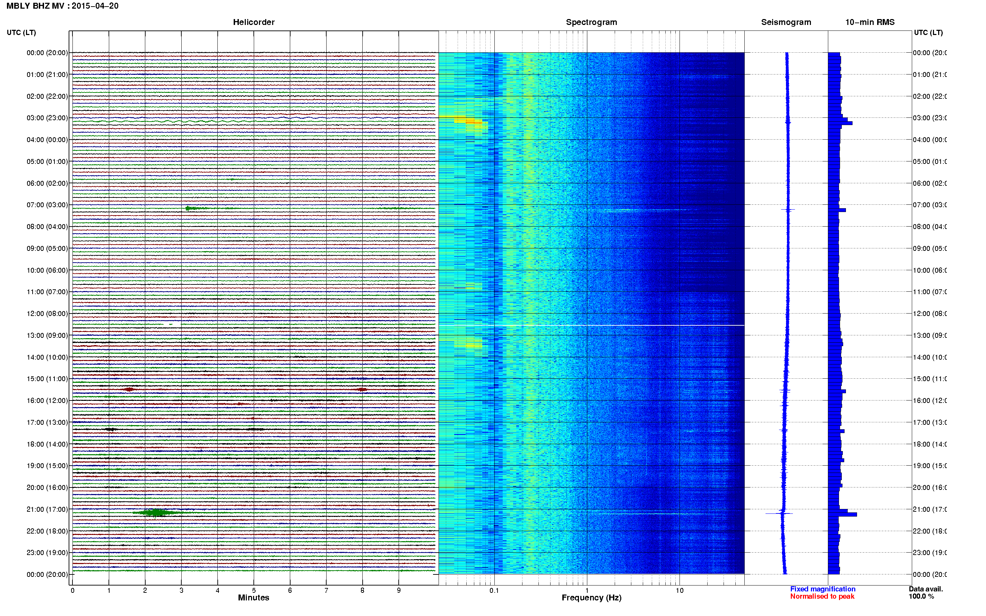Image resolution: width=986 pixels, height=616 pixels.
Task: Click left-axis time label "17:00 (13:00)"
Action: tap(47, 422)
